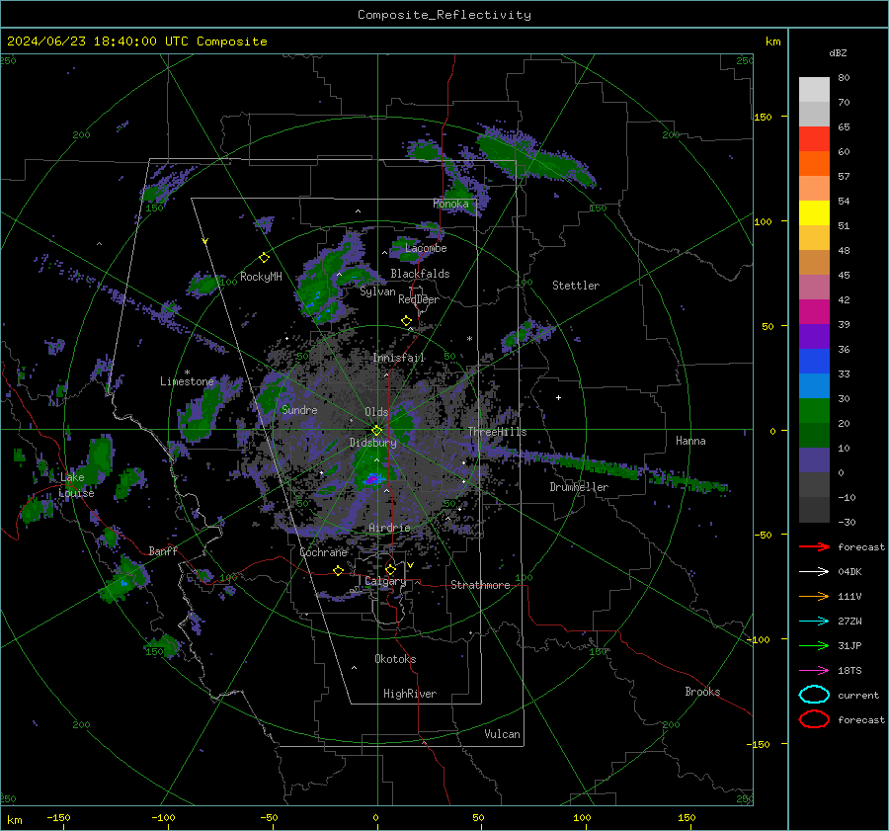Click the 'Limestone' map label
889x831 pixels.
pos(187,381)
